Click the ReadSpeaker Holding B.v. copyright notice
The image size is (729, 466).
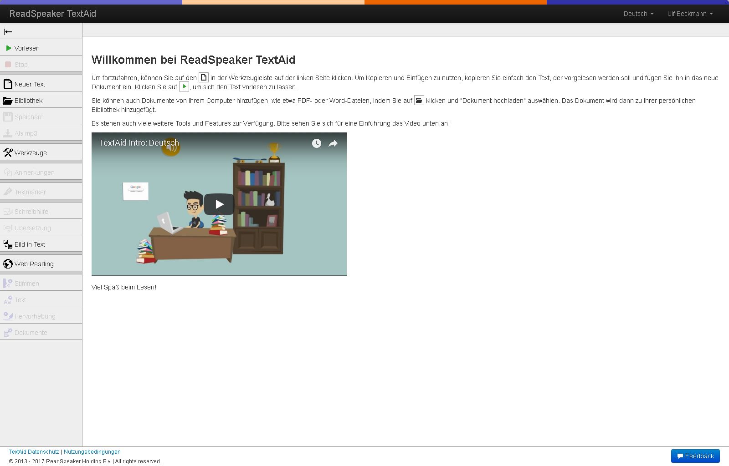85,461
